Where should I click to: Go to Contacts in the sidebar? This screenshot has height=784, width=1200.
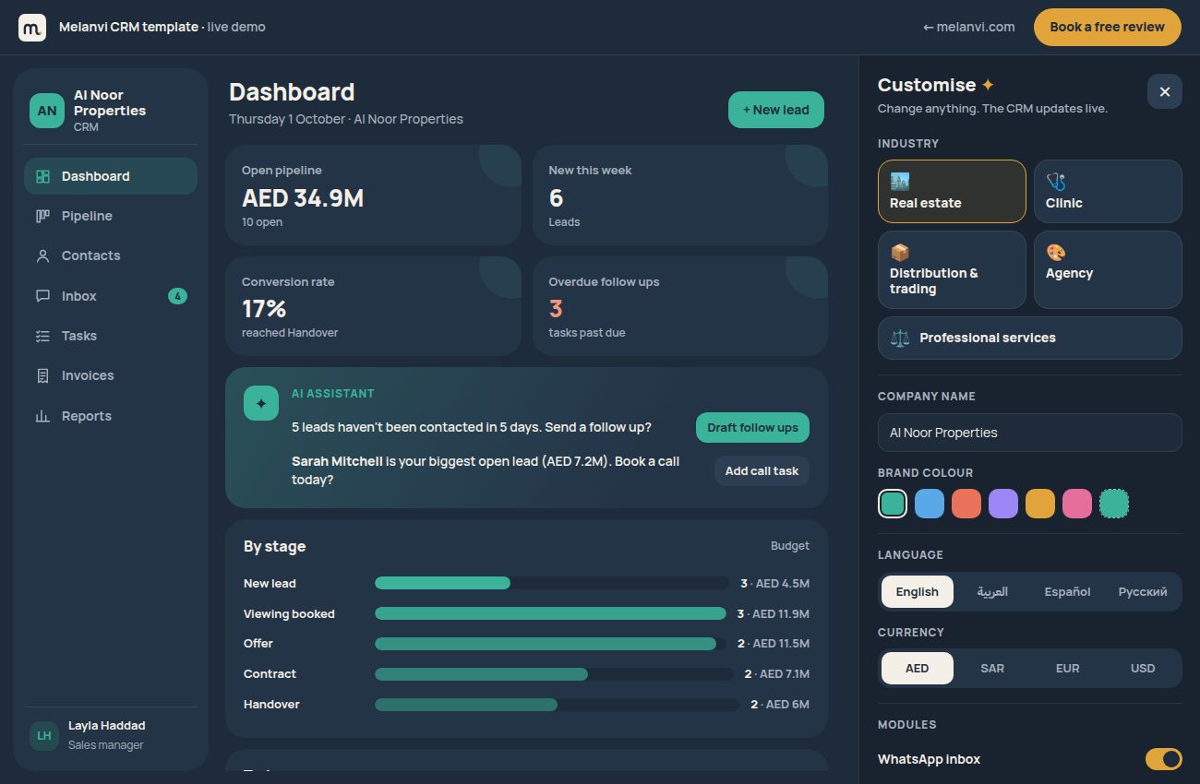pos(111,255)
